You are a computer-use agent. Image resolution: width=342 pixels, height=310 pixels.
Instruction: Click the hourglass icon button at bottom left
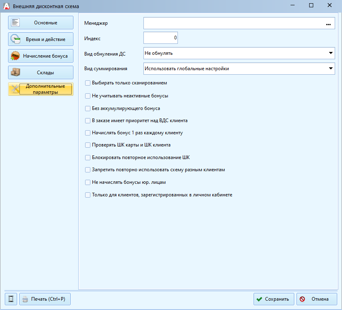11,299
